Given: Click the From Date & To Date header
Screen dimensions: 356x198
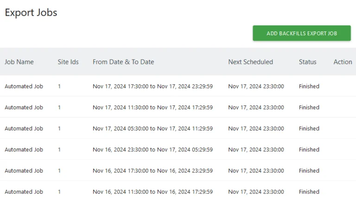Looking at the screenshot, I should [x=123, y=62].
